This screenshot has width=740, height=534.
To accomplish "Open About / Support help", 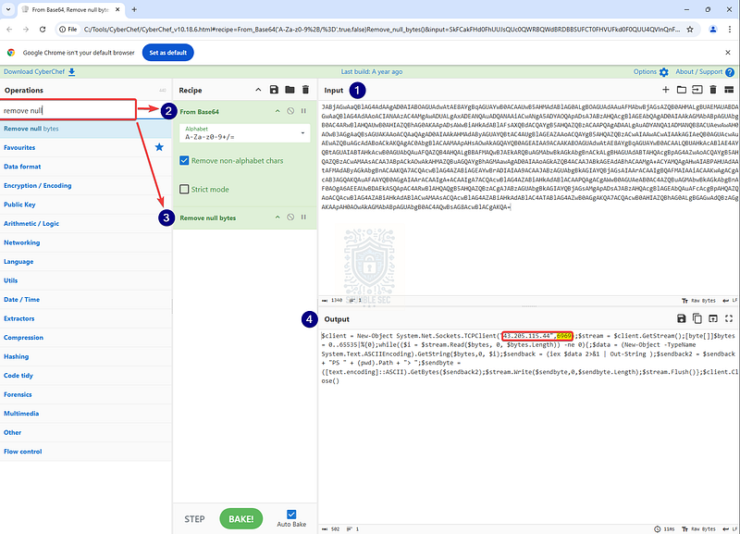I will click(x=705, y=72).
